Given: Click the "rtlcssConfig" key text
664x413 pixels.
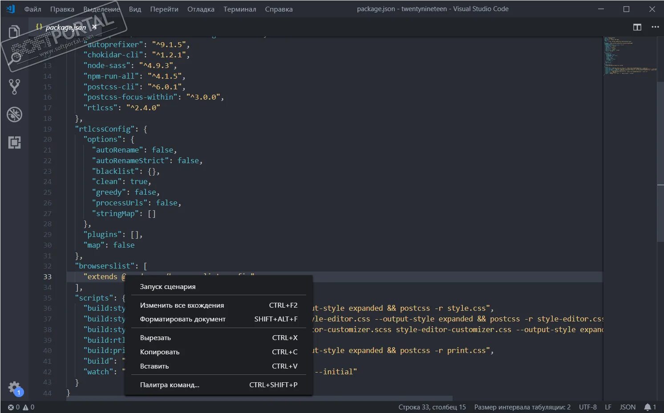Looking at the screenshot, I should click(x=105, y=129).
